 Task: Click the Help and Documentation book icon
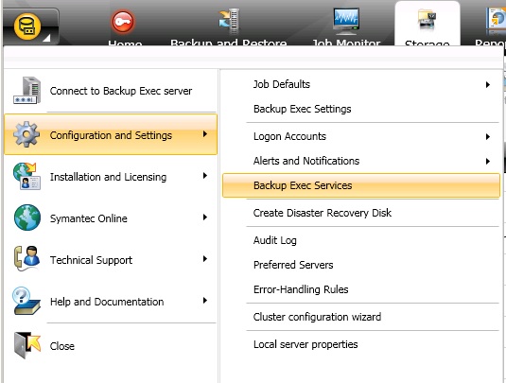[x=26, y=301]
